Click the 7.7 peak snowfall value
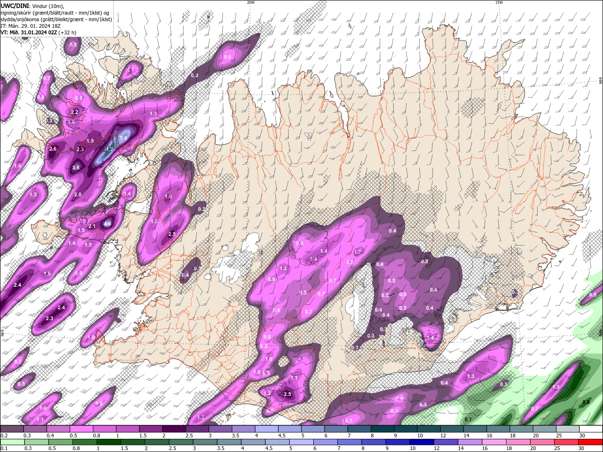The height and width of the screenshot is (452, 603). (x=109, y=149)
